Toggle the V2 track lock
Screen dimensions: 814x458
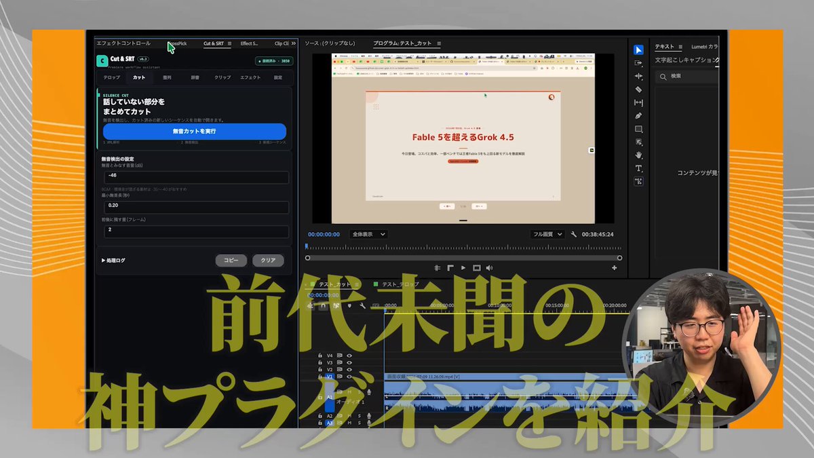[320, 370]
